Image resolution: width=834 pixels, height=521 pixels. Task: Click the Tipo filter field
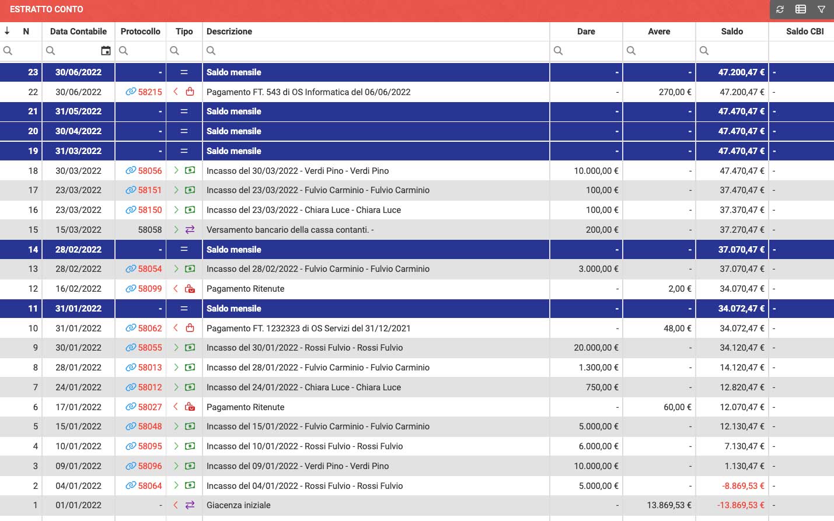184,51
